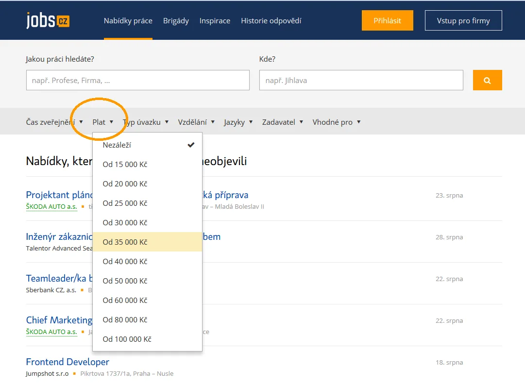Click the '18. srpna' posting date

[449, 362]
